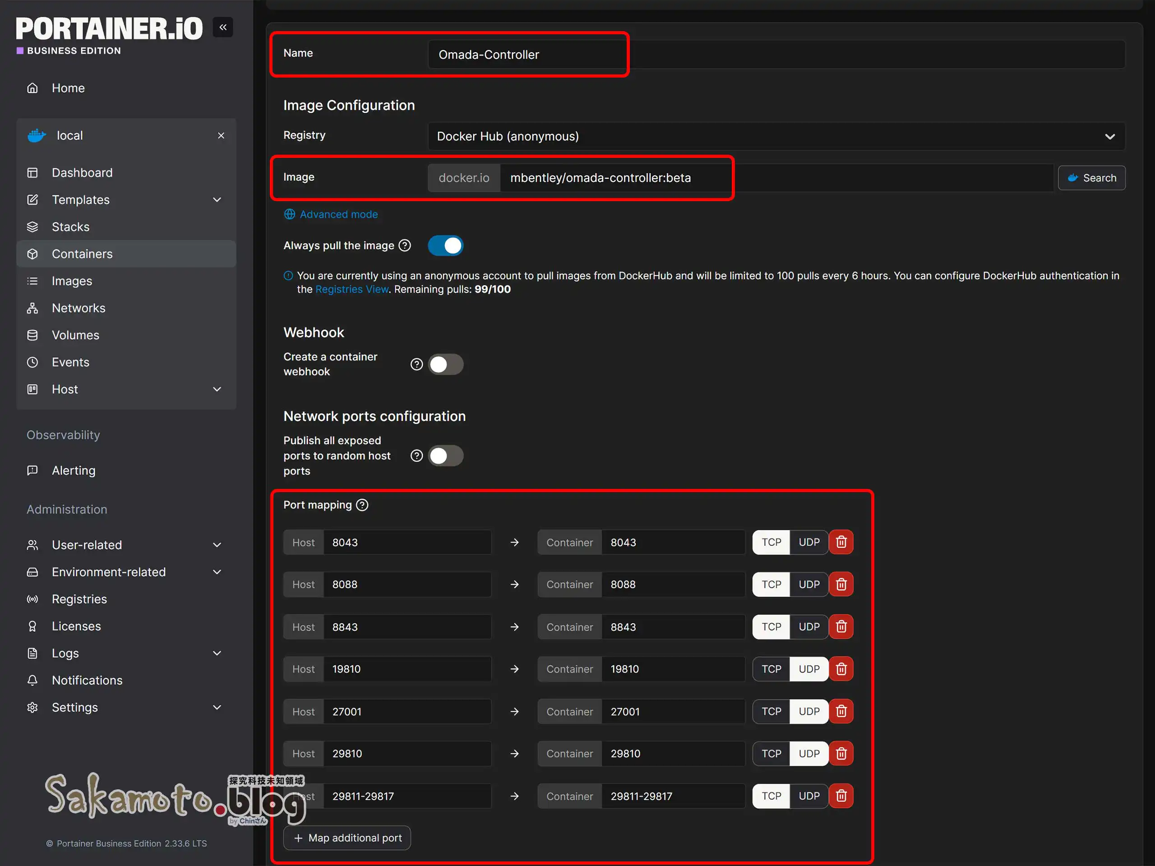This screenshot has width=1155, height=866.
Task: Open the Registry dropdown Docker Hub (anonymous)
Action: pyautogui.click(x=776, y=136)
